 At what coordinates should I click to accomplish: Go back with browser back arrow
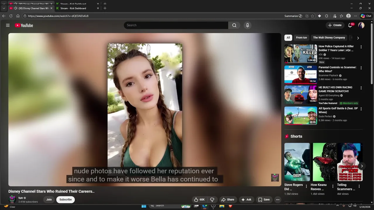pos(4,16)
